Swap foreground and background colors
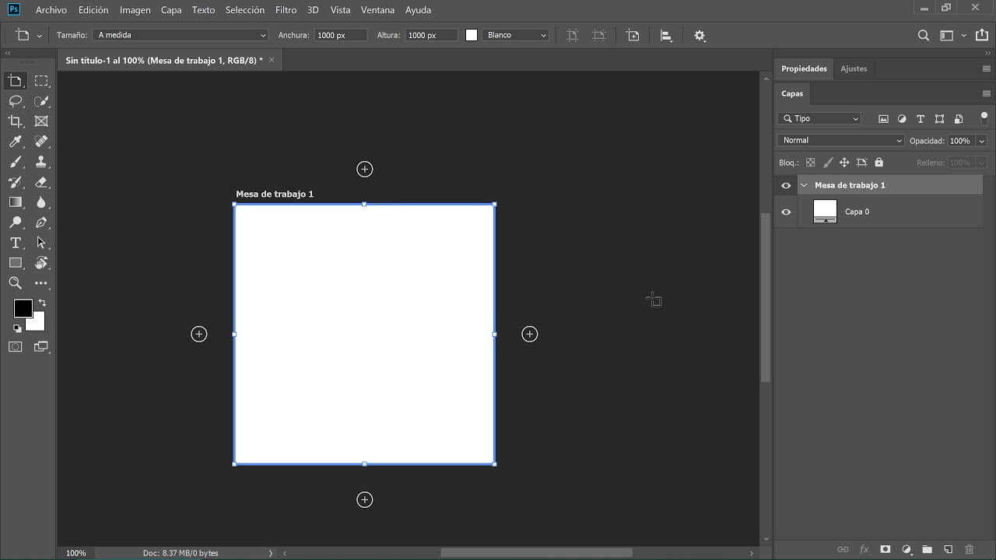Viewport: 996px width, 560px height. [42, 303]
